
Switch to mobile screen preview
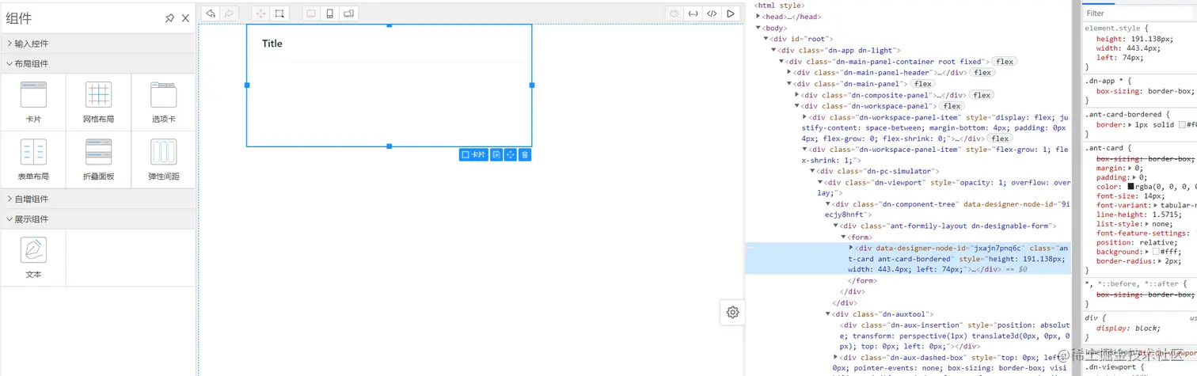pyautogui.click(x=329, y=13)
